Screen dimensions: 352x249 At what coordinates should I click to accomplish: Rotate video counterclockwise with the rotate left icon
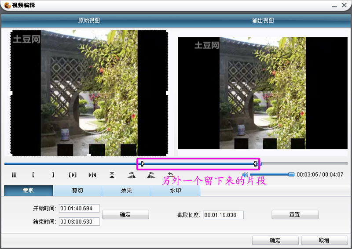tap(151, 175)
